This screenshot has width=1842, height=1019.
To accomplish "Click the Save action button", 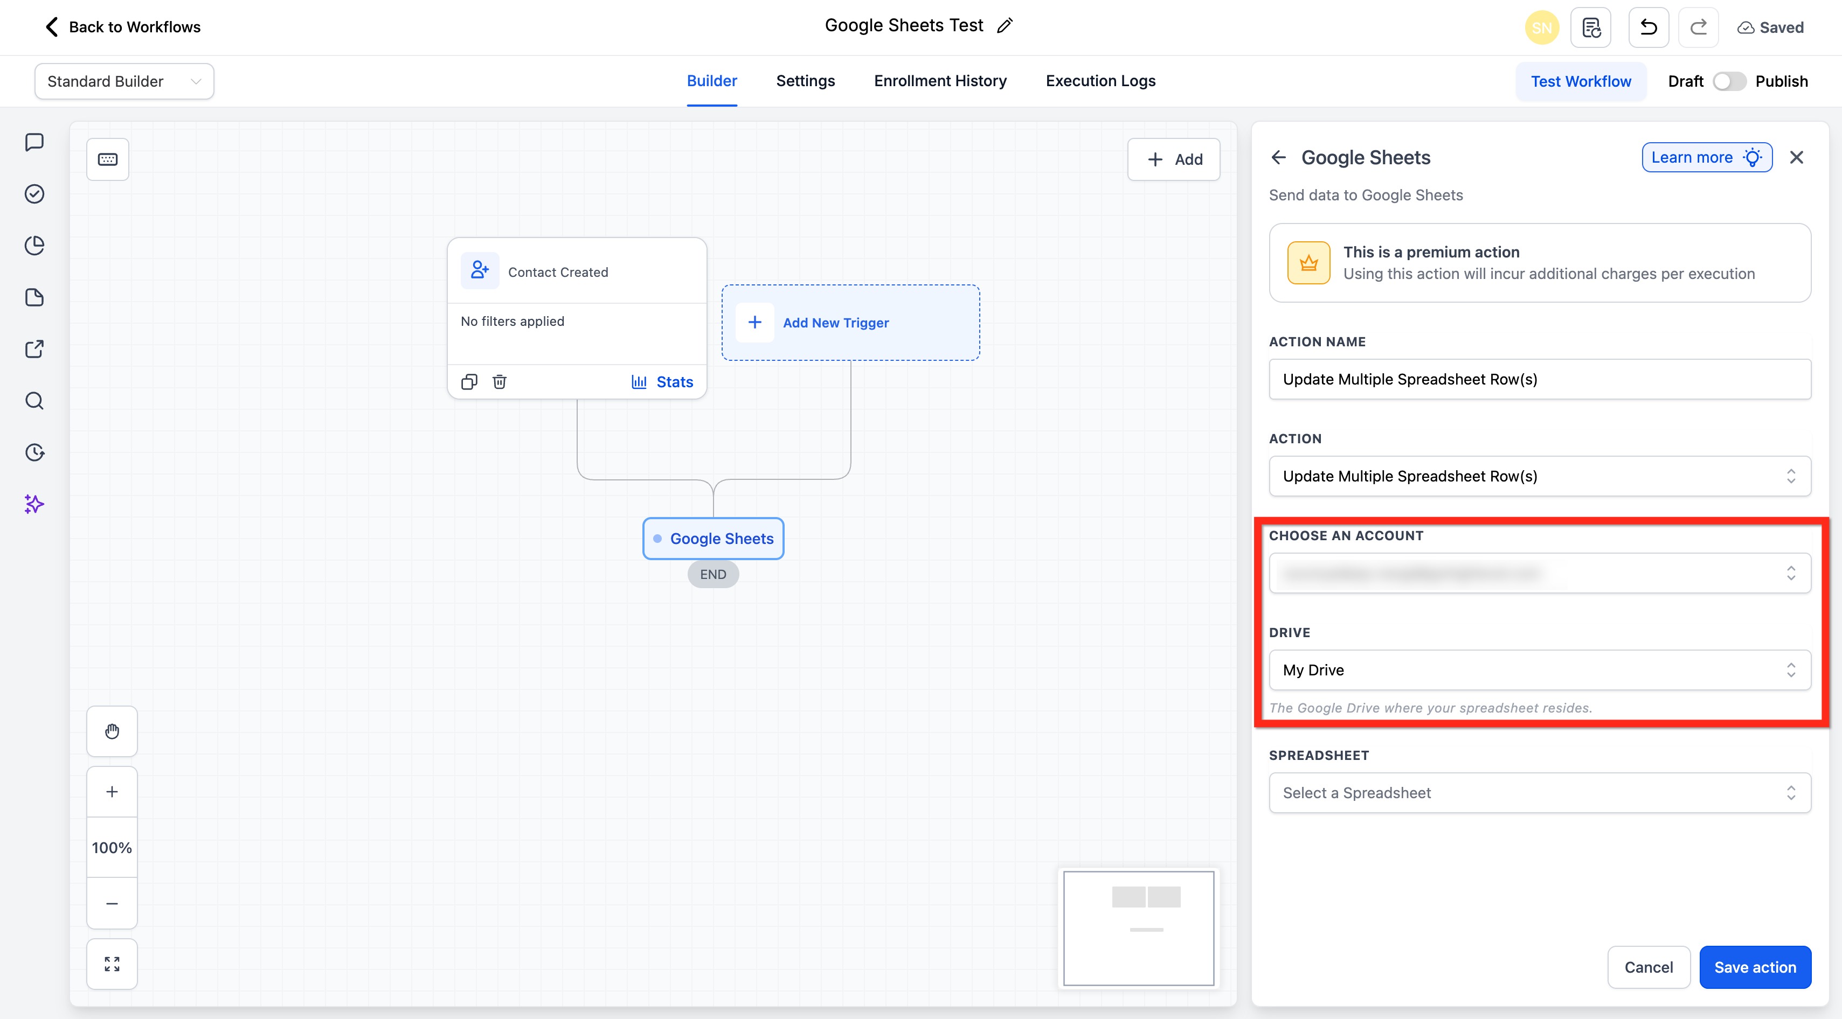I will [x=1755, y=967].
